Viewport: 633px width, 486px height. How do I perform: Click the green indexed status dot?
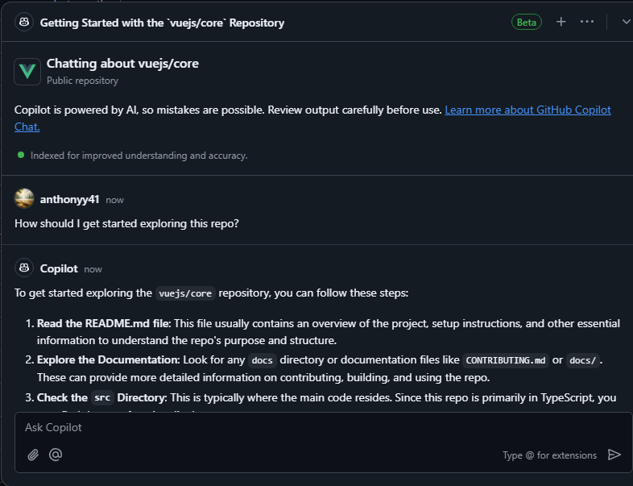(21, 154)
